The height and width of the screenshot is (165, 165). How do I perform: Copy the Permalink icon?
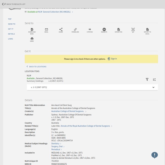point(75,29)
